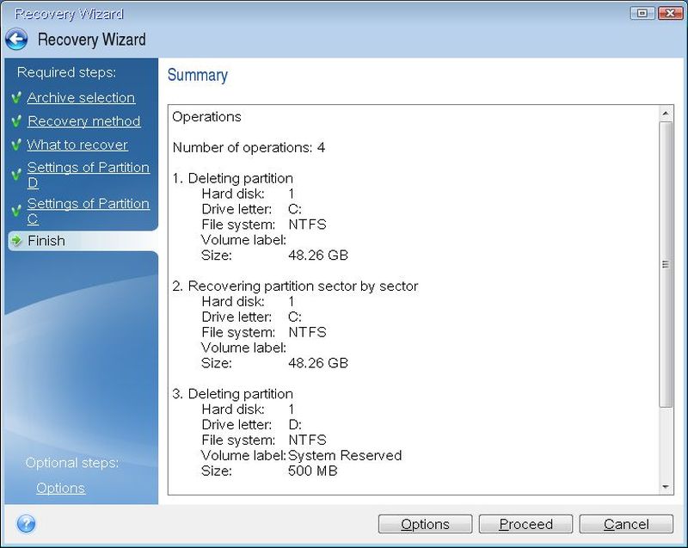Click the green checkmark beside Archive selection
The image size is (688, 548).
(16, 98)
